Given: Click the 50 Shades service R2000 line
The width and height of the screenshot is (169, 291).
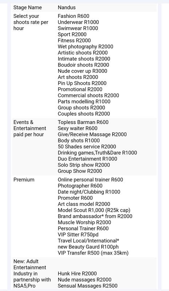Looking at the screenshot, I should pos(87,147).
